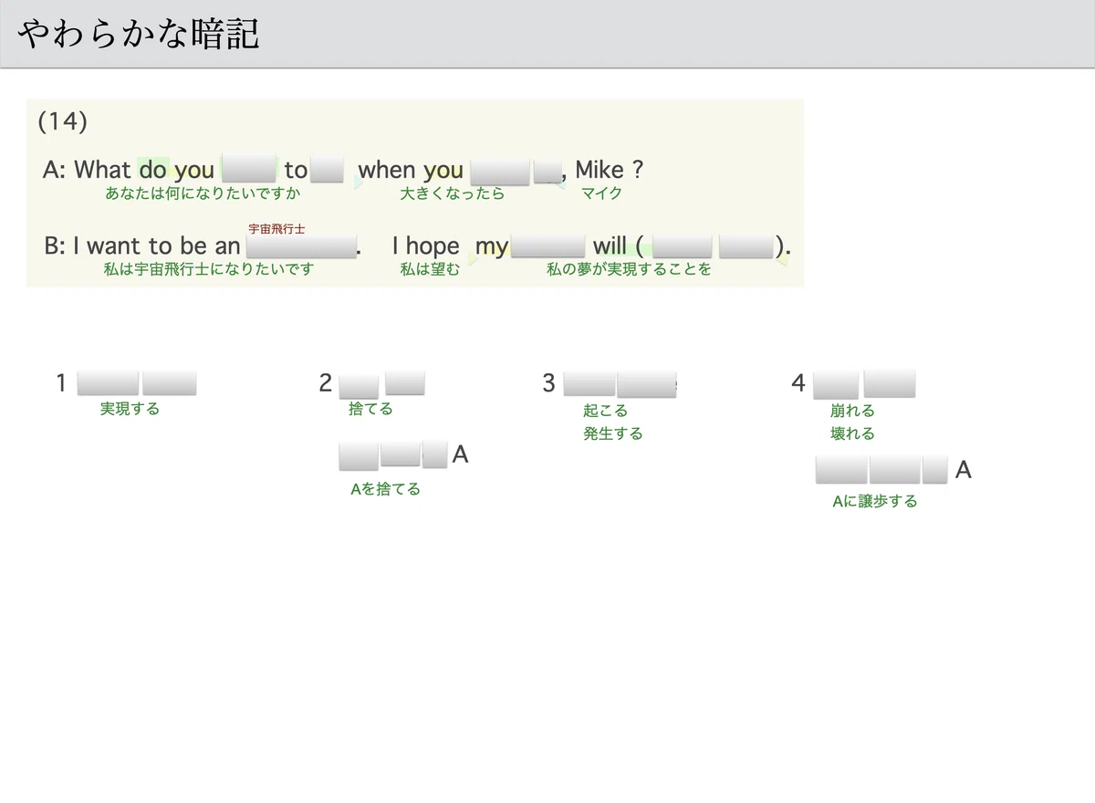Uncover second blank of item 2

coord(405,383)
